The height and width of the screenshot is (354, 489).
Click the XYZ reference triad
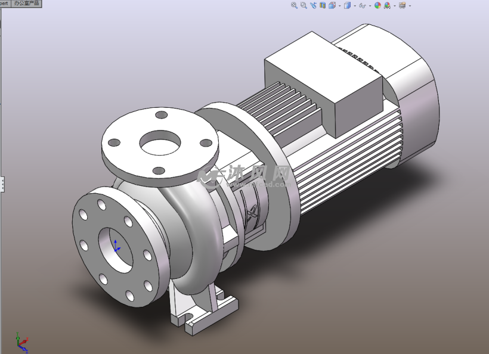pyautogui.click(x=22, y=343)
